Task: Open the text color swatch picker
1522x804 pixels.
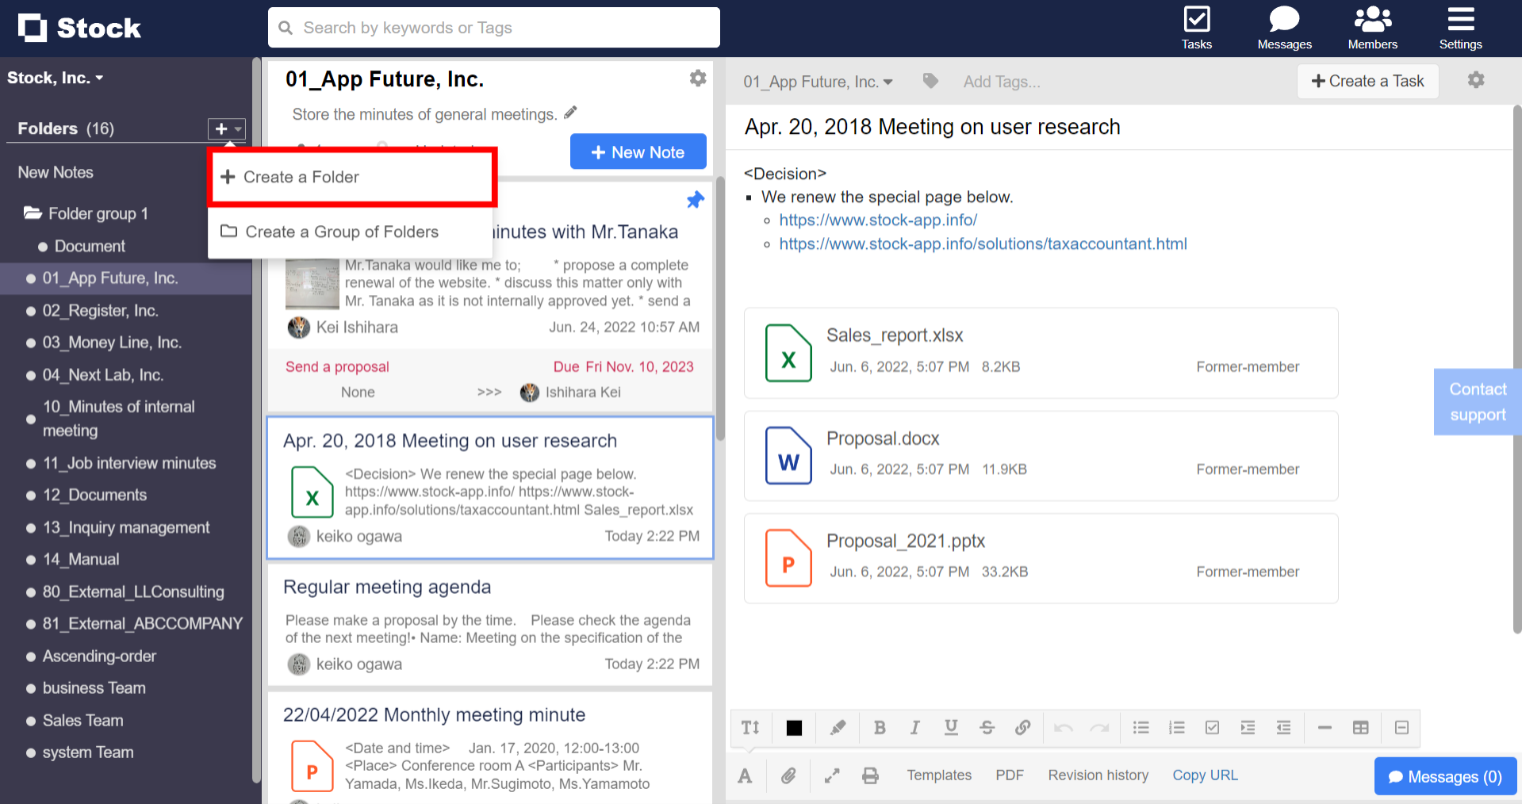Action: (x=794, y=727)
